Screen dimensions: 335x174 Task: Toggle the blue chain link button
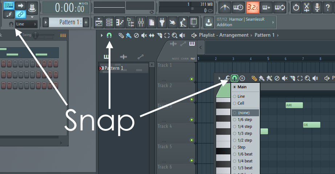[20, 14]
